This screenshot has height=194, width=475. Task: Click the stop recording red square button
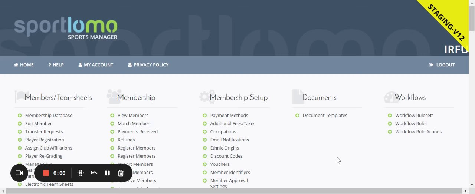click(x=46, y=173)
